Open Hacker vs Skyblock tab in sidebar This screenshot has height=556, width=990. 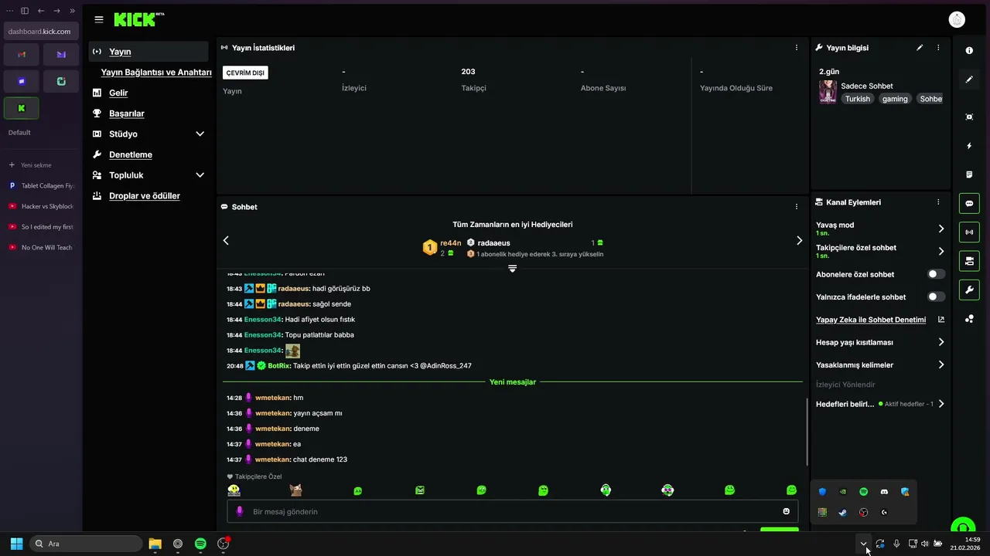pyautogui.click(x=41, y=206)
